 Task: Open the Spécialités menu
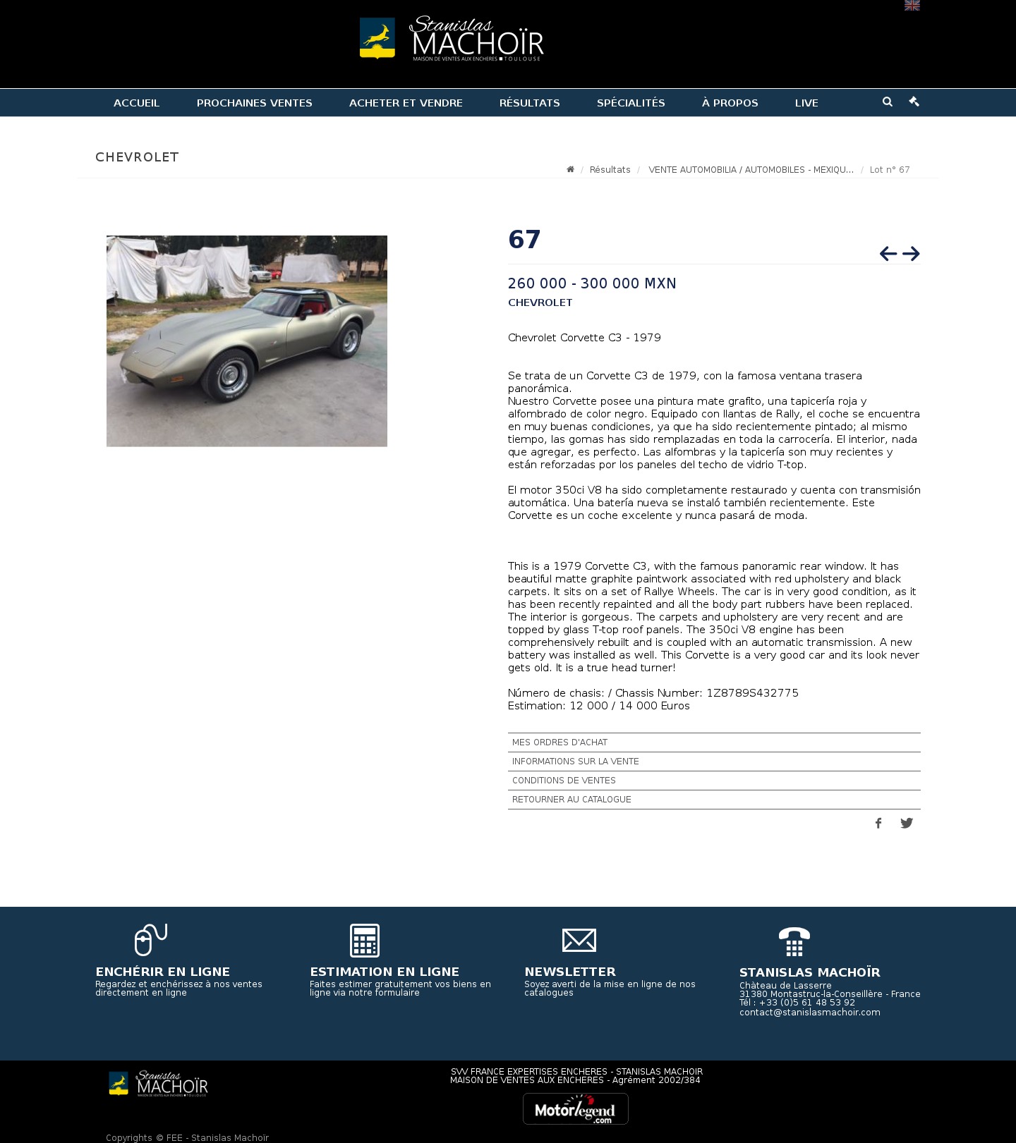tap(631, 103)
